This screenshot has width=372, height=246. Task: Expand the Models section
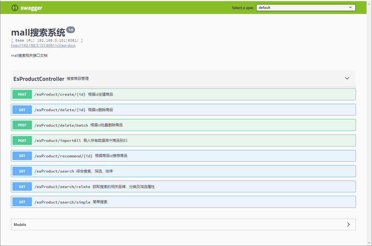(348, 224)
